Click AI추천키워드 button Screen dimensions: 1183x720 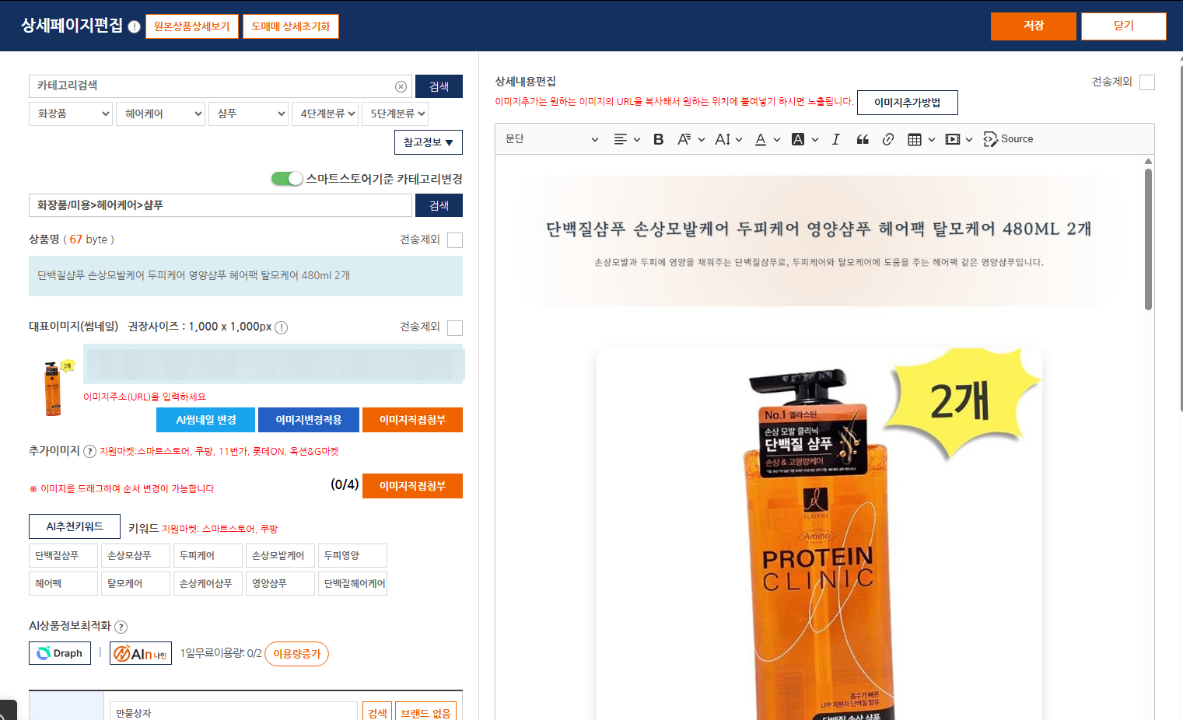pyautogui.click(x=75, y=526)
